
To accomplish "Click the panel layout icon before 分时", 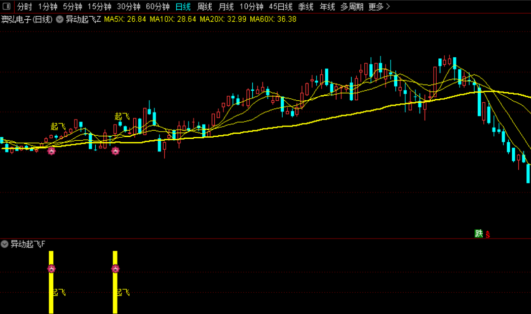I will click(x=7, y=7).
